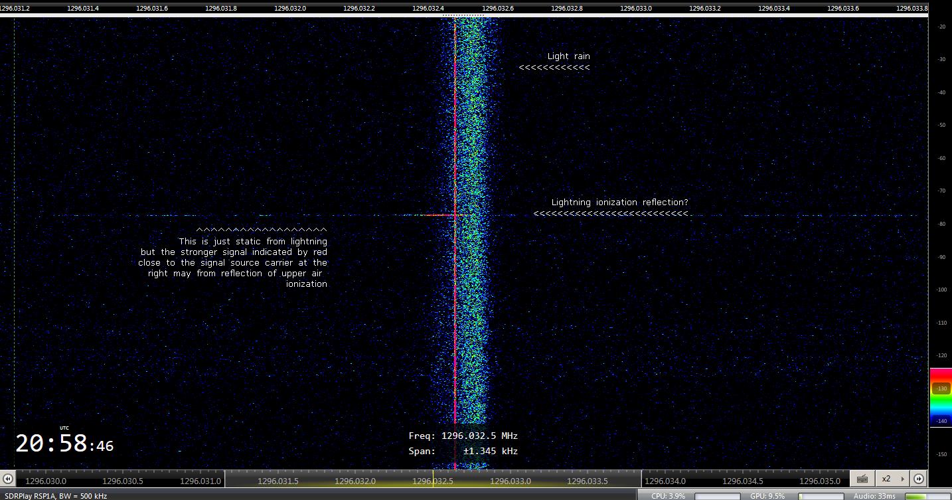Click the -140 level handle on color scale

(941, 421)
